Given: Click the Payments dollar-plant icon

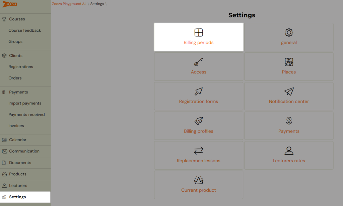Looking at the screenshot, I should click(x=289, y=121).
